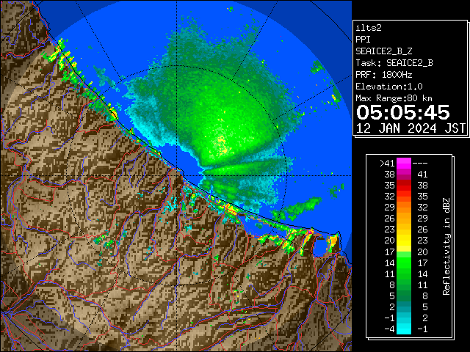Click the SEAICE2_B_Z product name
The image size is (470, 352).
pos(383,51)
